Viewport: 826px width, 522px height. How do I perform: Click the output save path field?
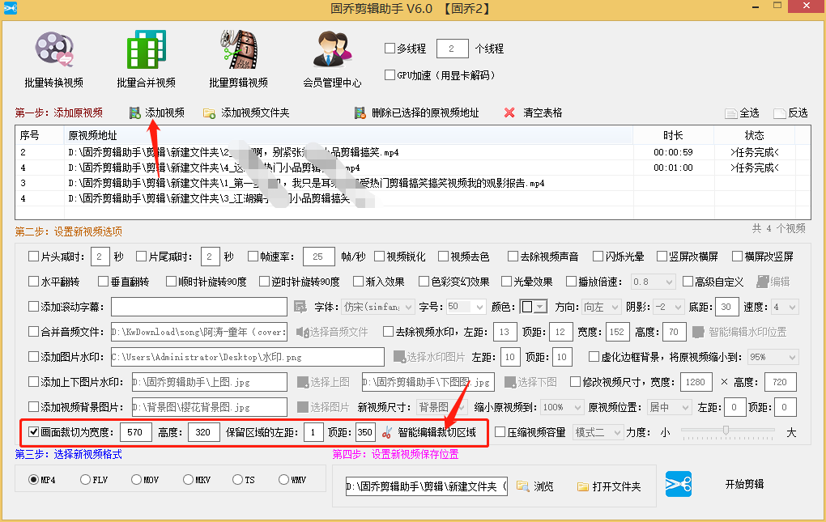tap(426, 486)
